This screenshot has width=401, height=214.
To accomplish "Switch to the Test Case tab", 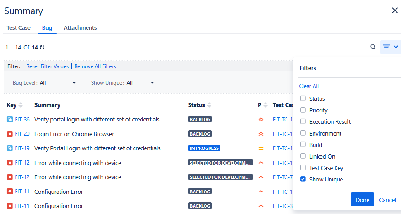I will 18,28.
